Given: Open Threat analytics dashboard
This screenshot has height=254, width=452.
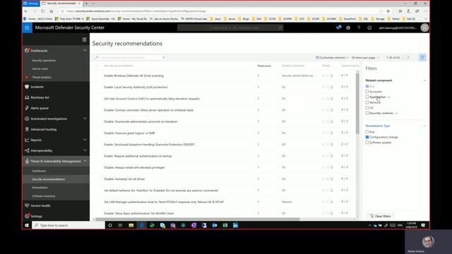Looking at the screenshot, I should click(42, 77).
